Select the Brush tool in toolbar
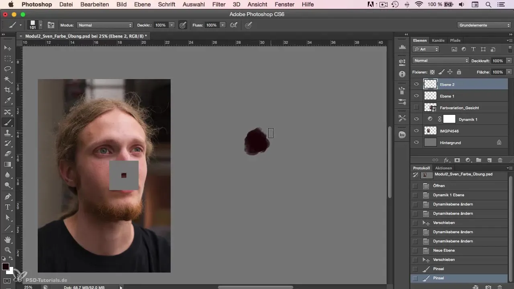514x289 pixels. 8,122
